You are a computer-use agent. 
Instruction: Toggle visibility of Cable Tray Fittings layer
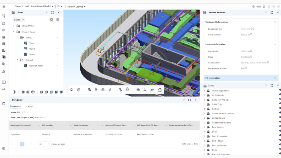(x=280, y=99)
